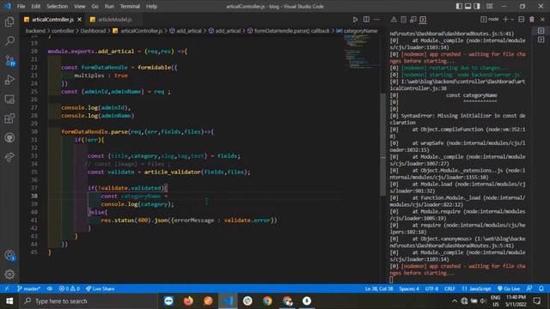Split the editor to the right
This screenshot has width=550, height=309.
point(366,20)
